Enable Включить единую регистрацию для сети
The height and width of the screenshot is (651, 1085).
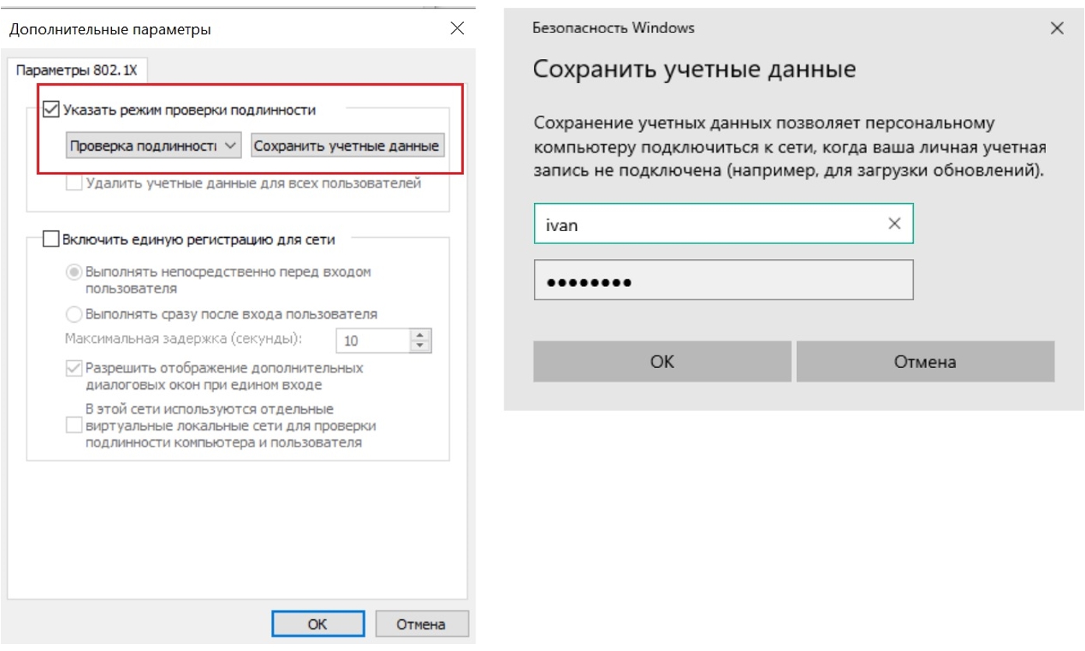point(51,240)
